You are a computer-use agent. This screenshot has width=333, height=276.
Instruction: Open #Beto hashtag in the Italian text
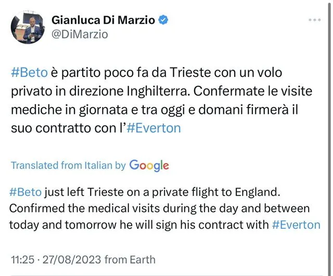(26, 73)
